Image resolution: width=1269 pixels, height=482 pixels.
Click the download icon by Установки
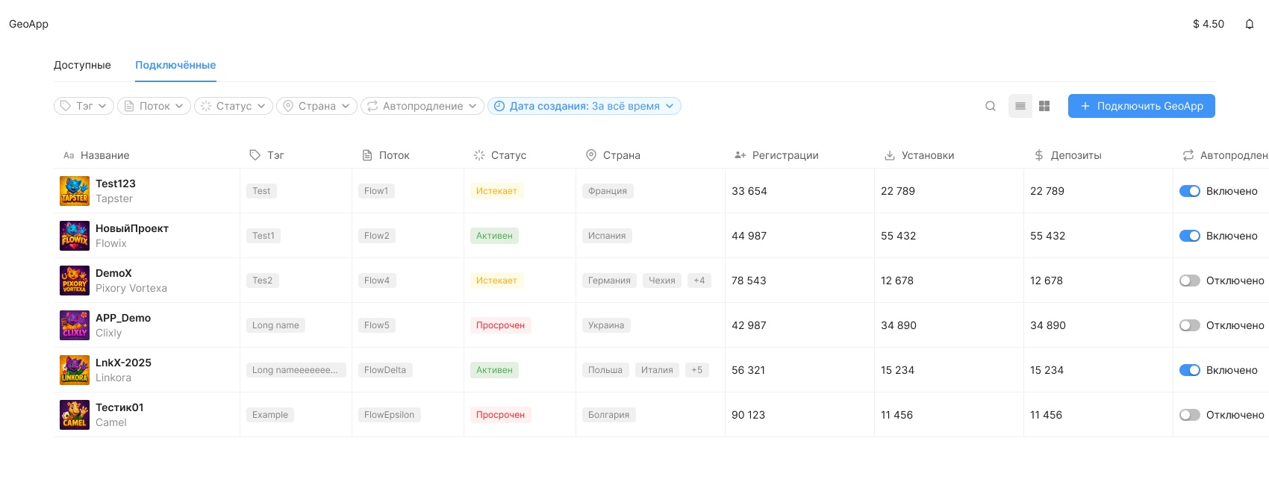pos(890,155)
